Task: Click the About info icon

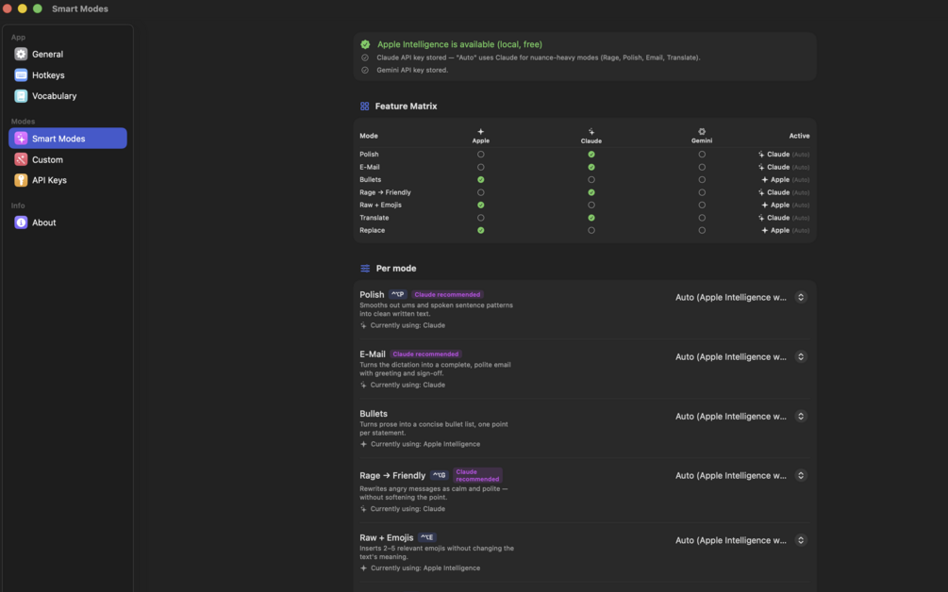Action: 21,222
